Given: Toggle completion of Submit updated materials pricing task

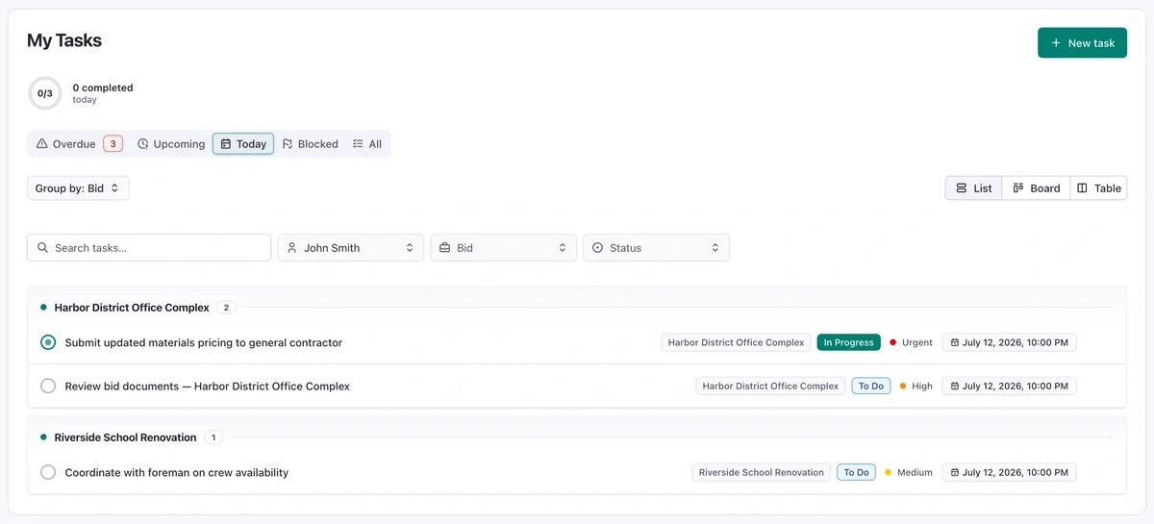Looking at the screenshot, I should tap(48, 342).
